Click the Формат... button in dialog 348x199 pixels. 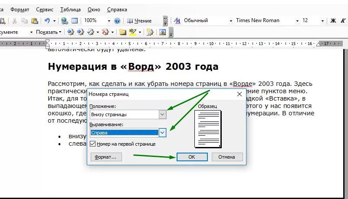pyautogui.click(x=106, y=157)
